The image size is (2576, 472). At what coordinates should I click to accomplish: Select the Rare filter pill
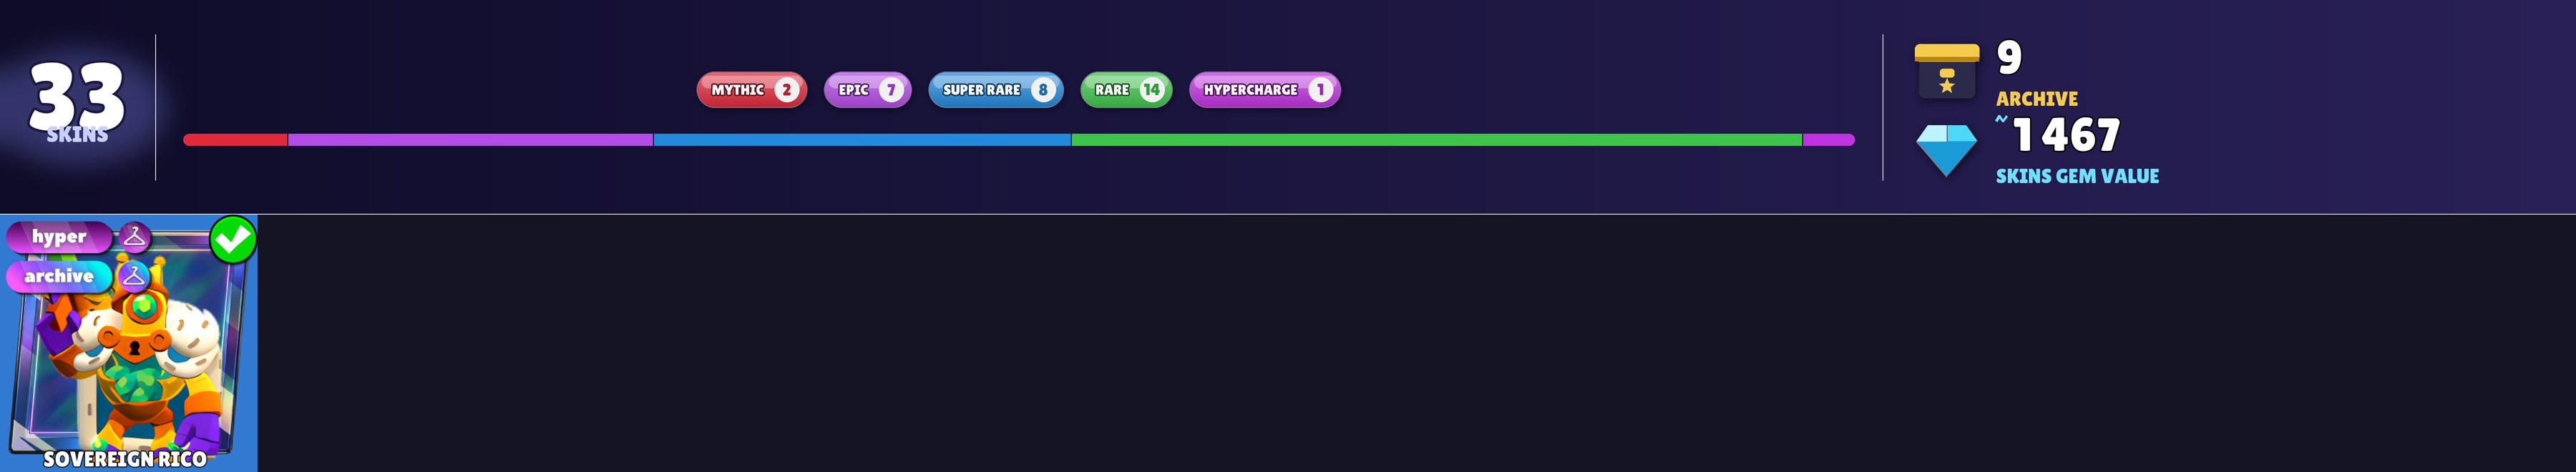click(1126, 90)
